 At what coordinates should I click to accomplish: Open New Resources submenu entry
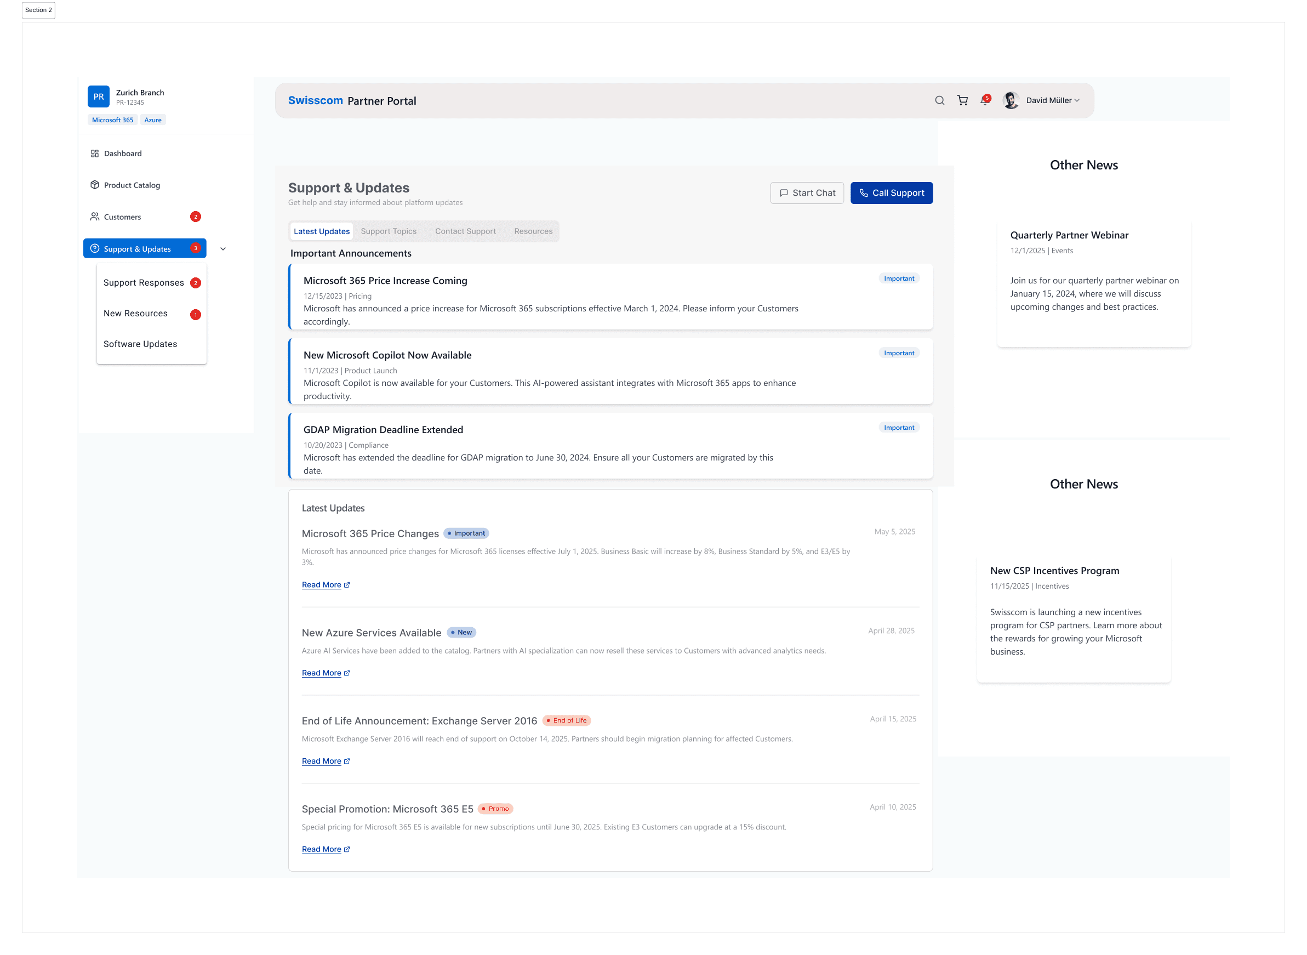(135, 314)
